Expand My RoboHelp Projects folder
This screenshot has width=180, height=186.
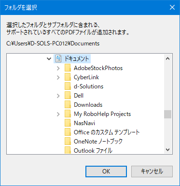[x=58, y=114]
